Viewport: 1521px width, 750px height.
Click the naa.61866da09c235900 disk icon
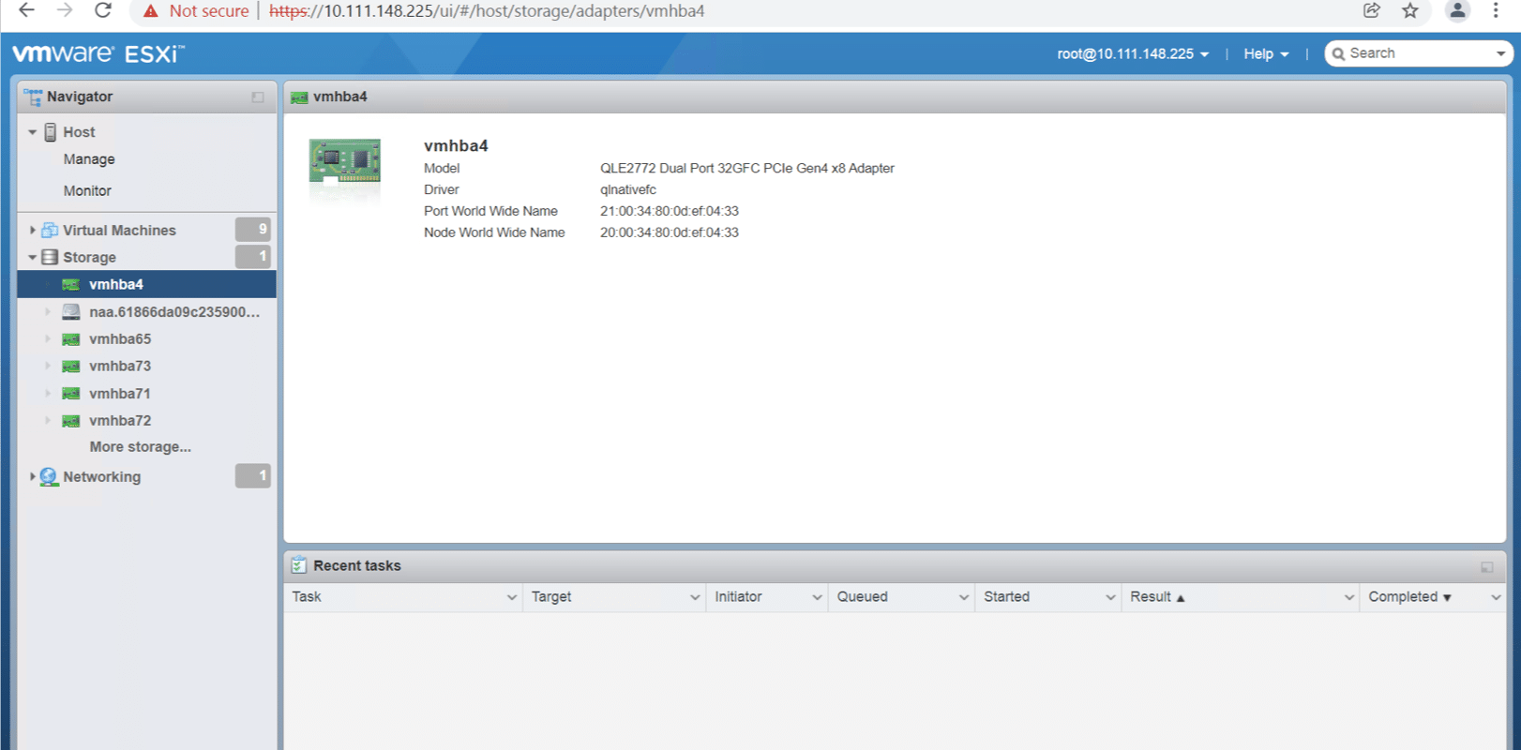[x=71, y=311]
